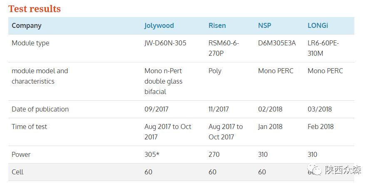Select the Mono n-Pert double glass bifacial text
This screenshot has width=373, height=186.
tap(164, 81)
